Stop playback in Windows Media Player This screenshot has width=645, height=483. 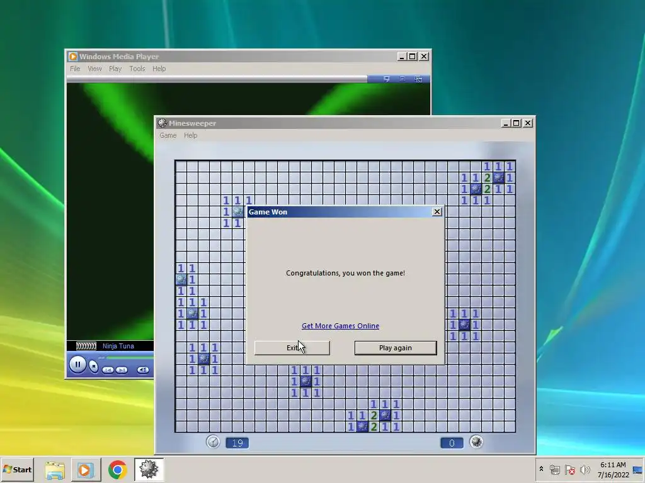(94, 367)
